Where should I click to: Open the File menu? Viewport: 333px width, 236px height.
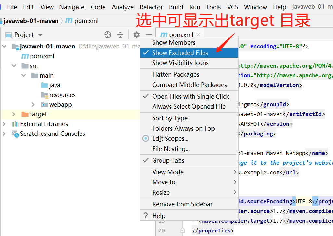point(12,7)
